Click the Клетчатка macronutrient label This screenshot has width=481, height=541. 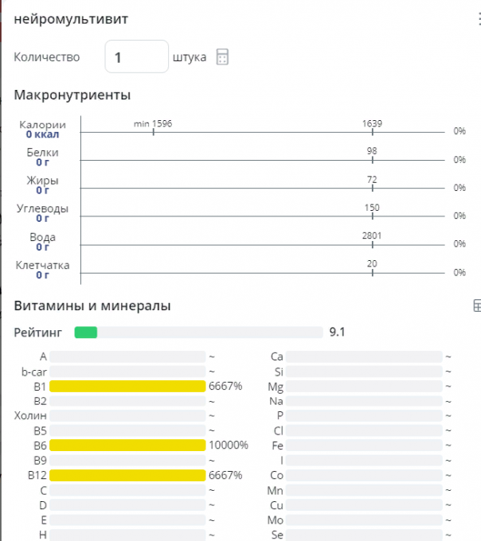point(42,265)
